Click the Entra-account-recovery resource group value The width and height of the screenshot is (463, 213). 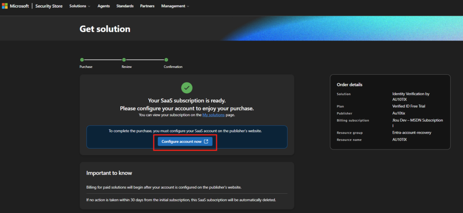411,133
